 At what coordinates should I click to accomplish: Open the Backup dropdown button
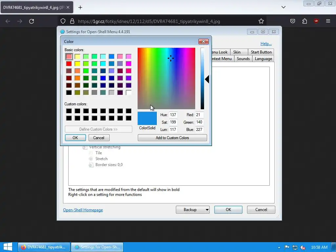(193, 210)
